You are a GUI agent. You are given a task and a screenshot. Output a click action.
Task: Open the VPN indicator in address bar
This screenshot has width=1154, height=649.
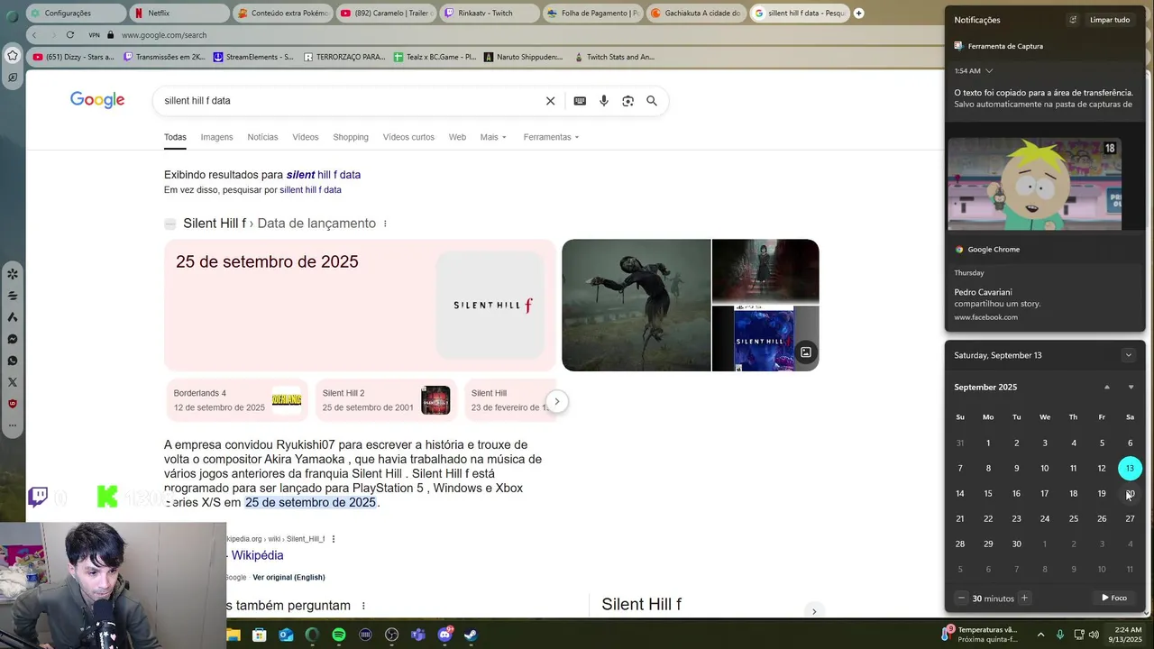[94, 35]
